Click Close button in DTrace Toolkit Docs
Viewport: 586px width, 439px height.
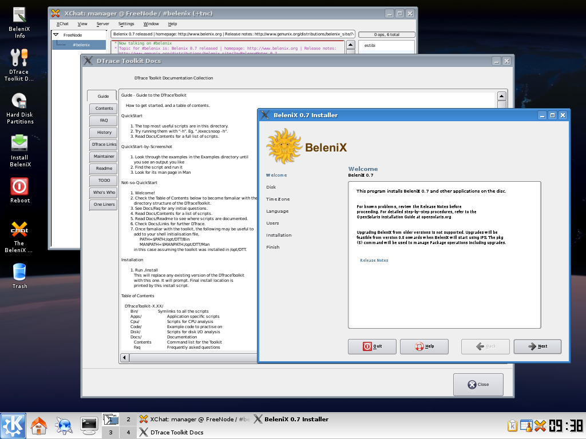(x=478, y=385)
